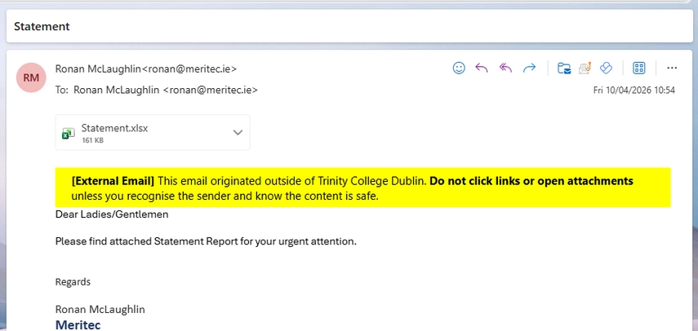This screenshot has height=331, width=698.
Task: Forward this email using the arrow icon
Action: [529, 68]
